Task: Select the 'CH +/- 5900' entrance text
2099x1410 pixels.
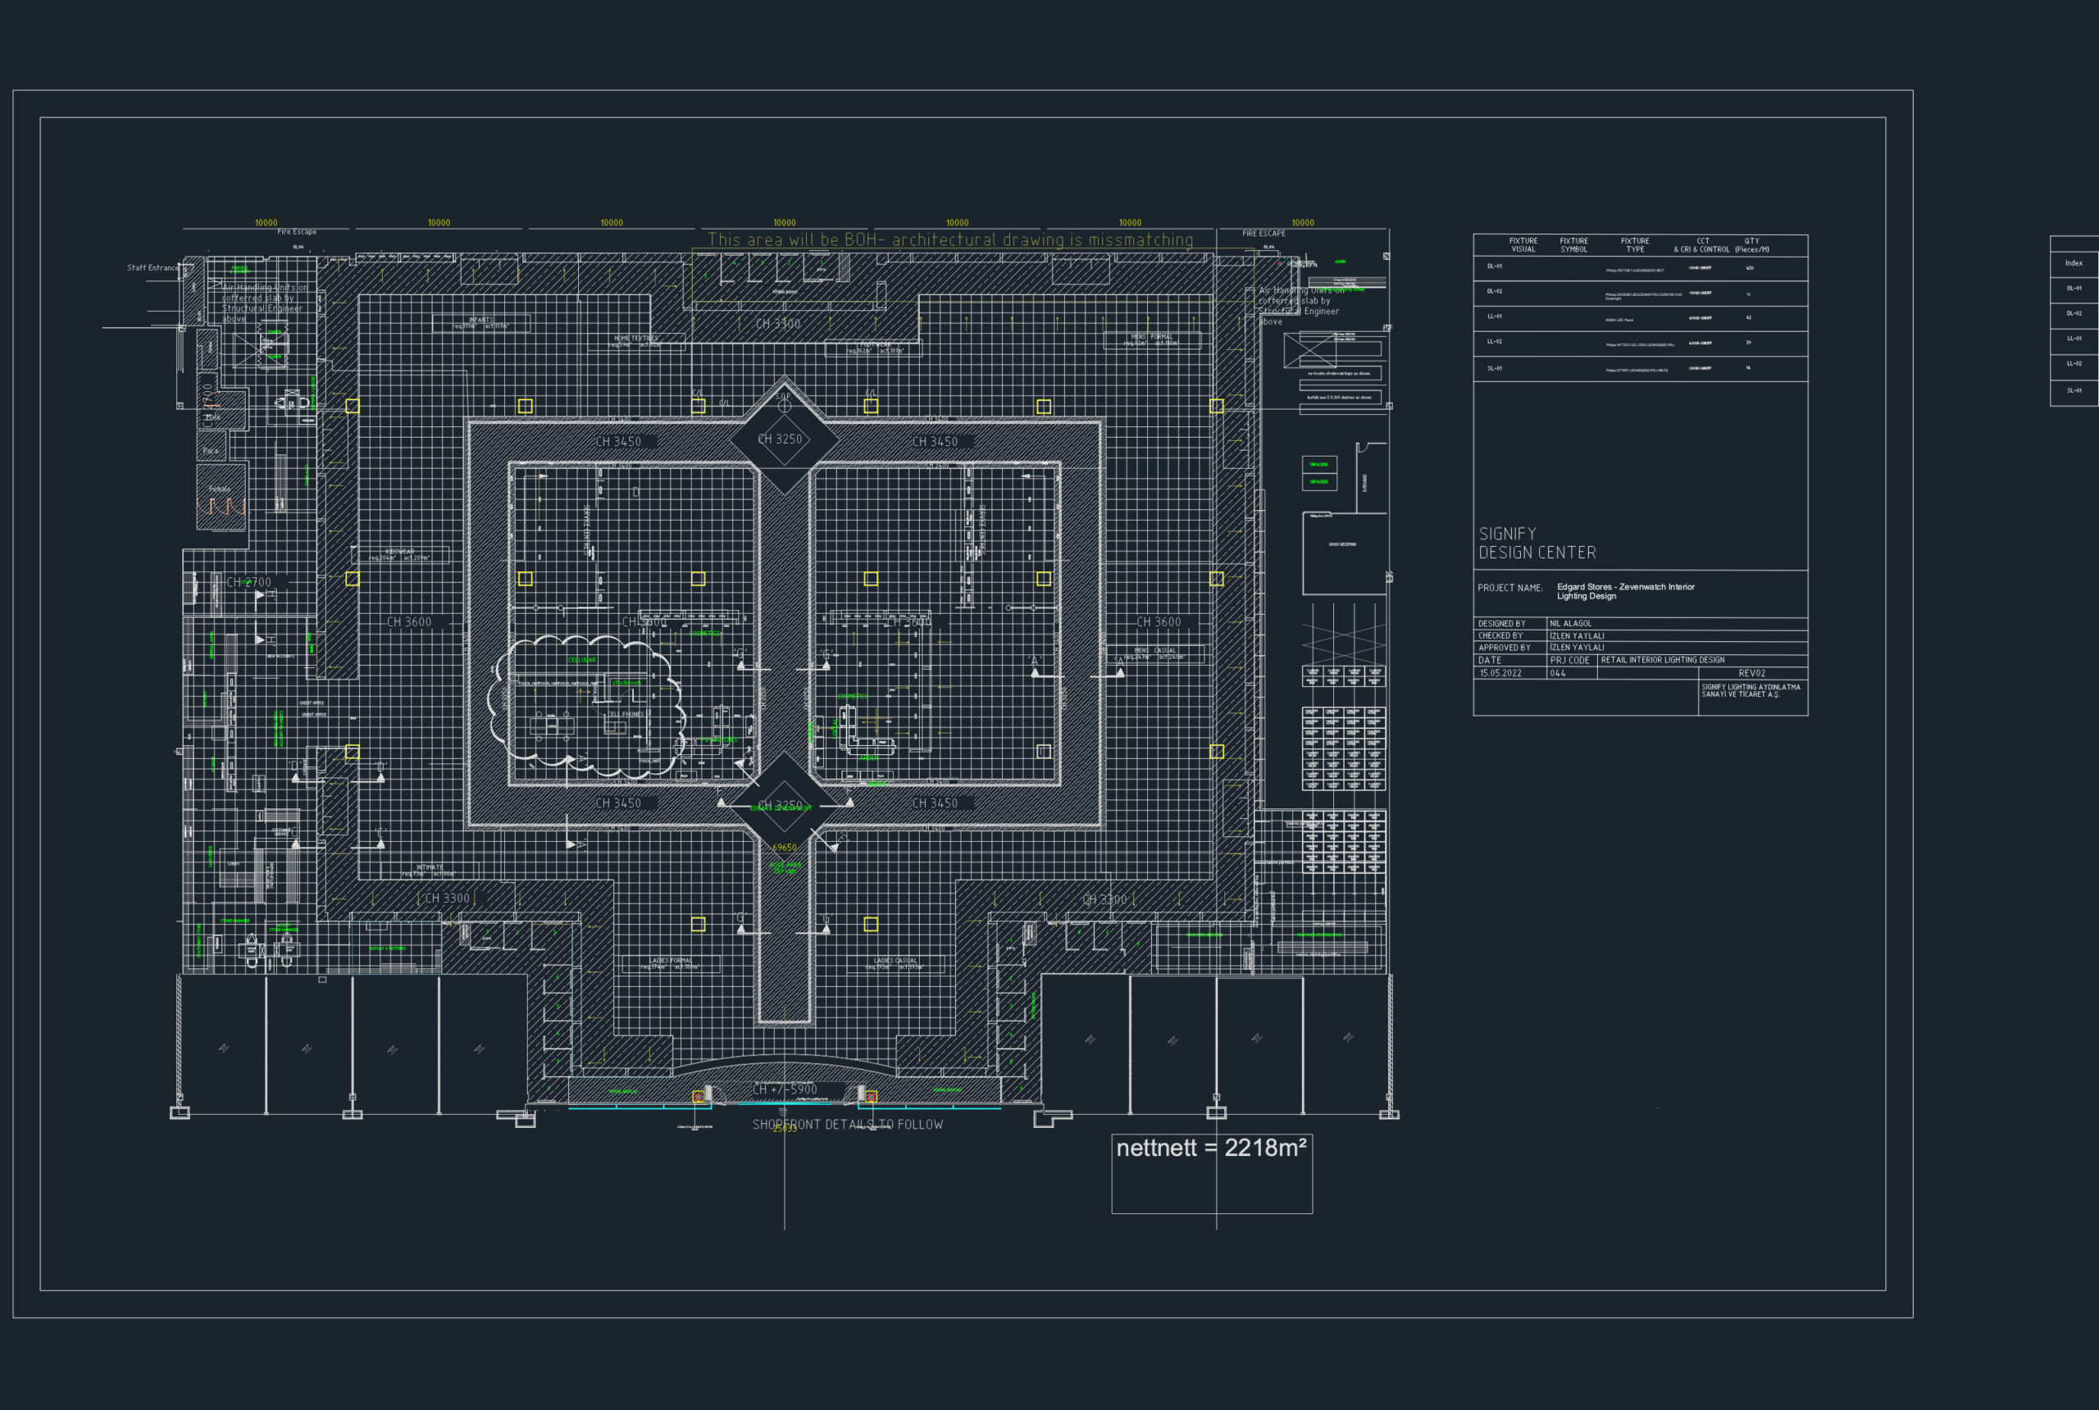Action: [784, 1089]
